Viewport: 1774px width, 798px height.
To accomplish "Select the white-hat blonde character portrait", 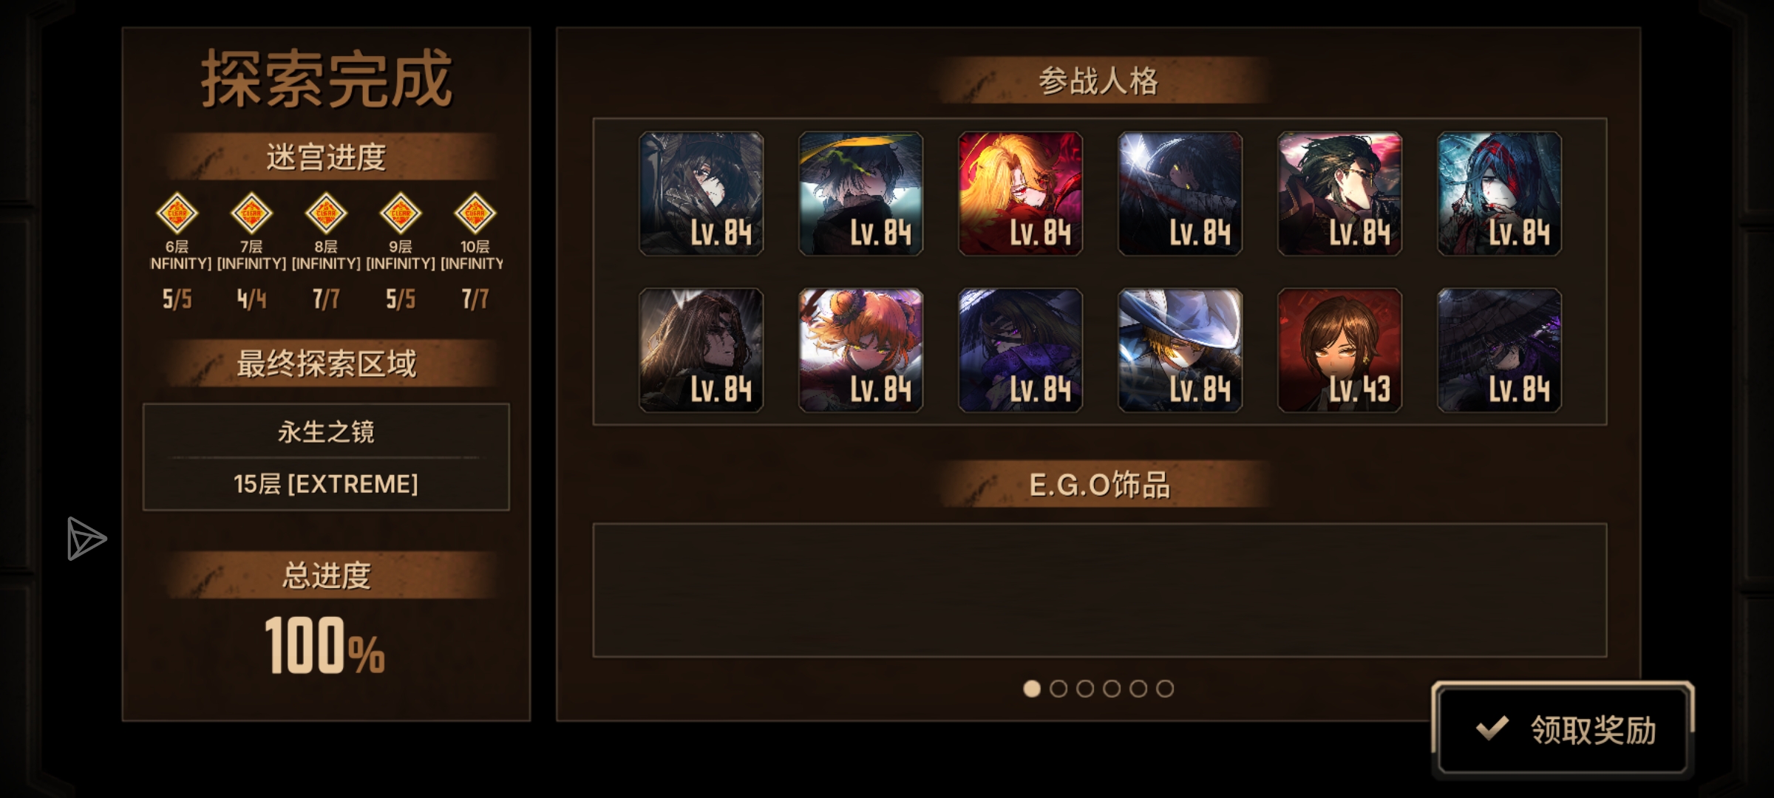I will [1180, 350].
